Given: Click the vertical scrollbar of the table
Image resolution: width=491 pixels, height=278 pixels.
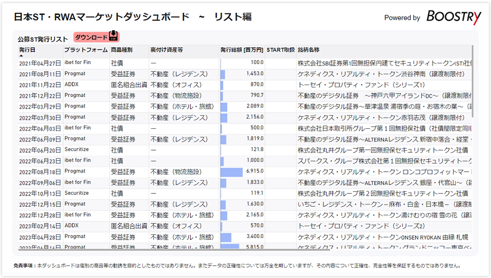Looking at the screenshot, I should (472, 81).
